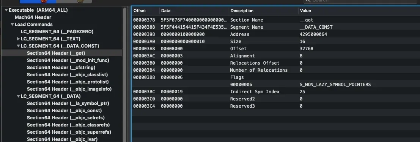This screenshot has height=142, width=420.
Task: Select Section64 Header (__got)
Action: pyautogui.click(x=56, y=53)
